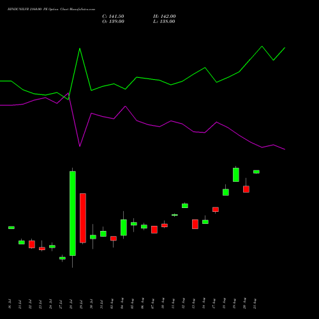319x319 pixels.
Task: Click the '28 Jul' date label
Action: point(71,304)
